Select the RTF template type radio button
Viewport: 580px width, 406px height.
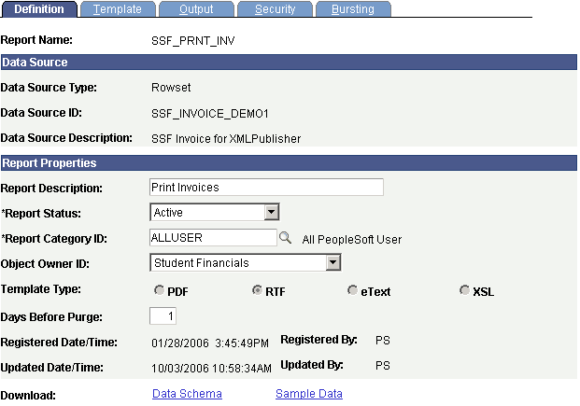pyautogui.click(x=257, y=290)
